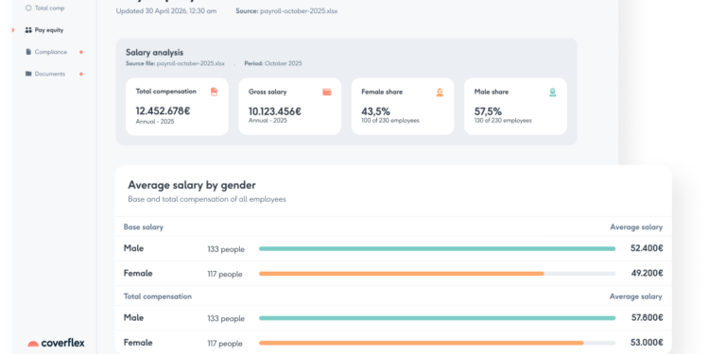Screen dimensions: 709x354
Task: Click 'Period: October 2025' text
Action: (273, 63)
